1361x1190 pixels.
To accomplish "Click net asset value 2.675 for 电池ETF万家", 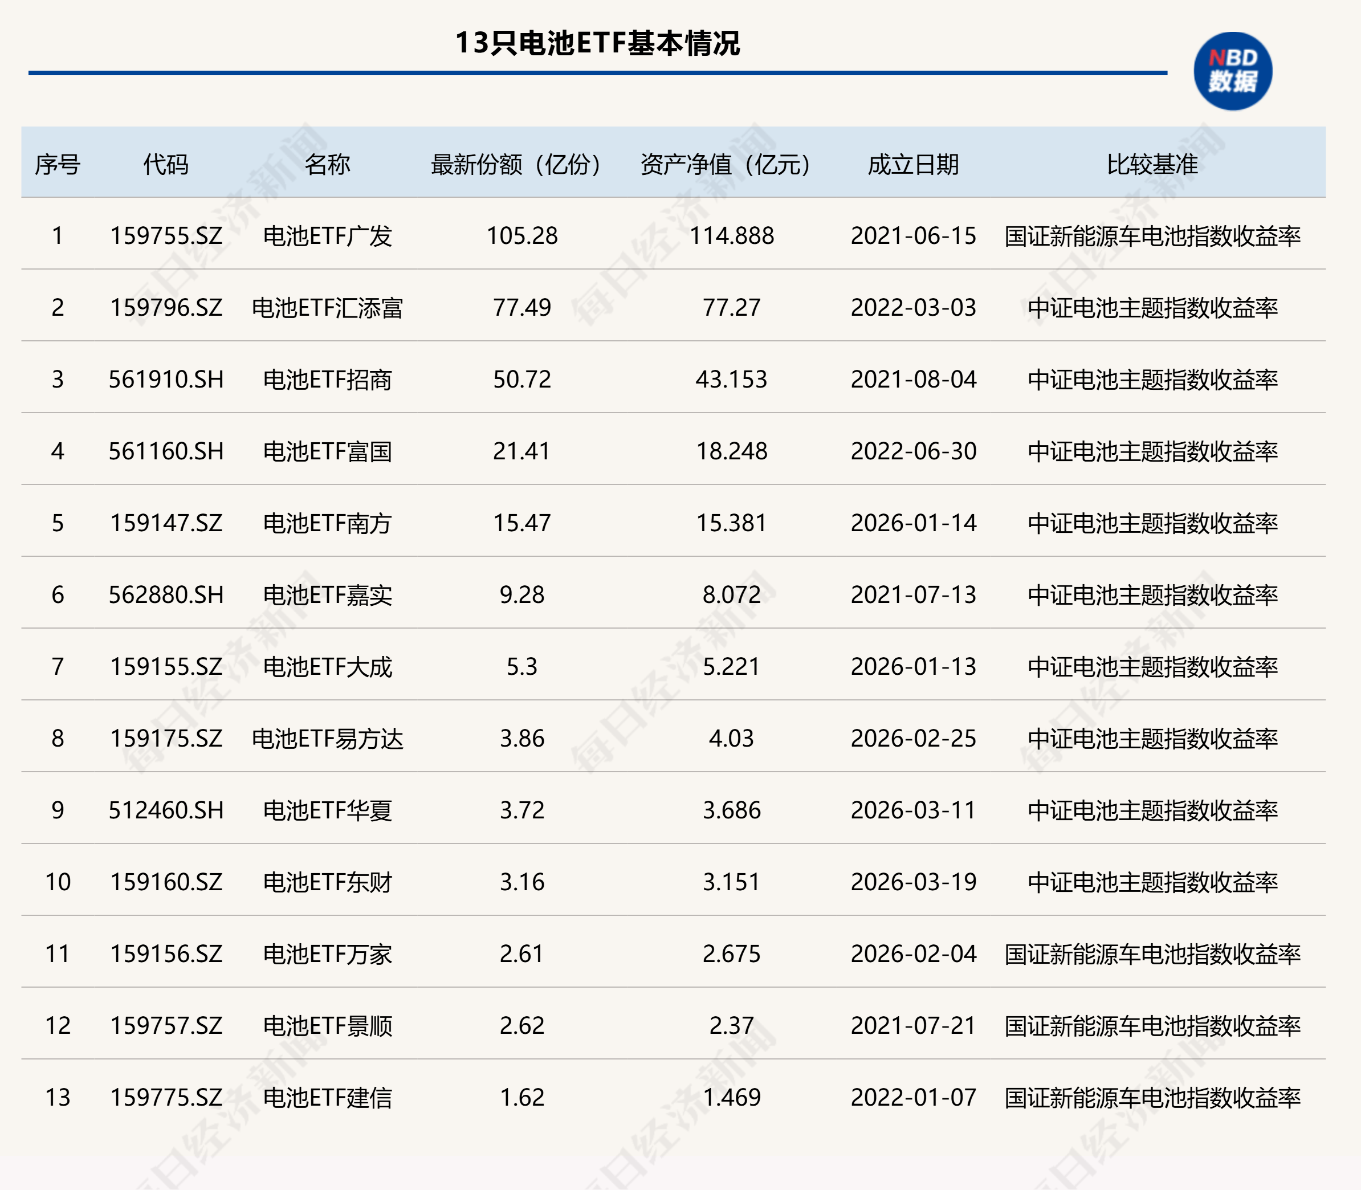I will [x=731, y=954].
